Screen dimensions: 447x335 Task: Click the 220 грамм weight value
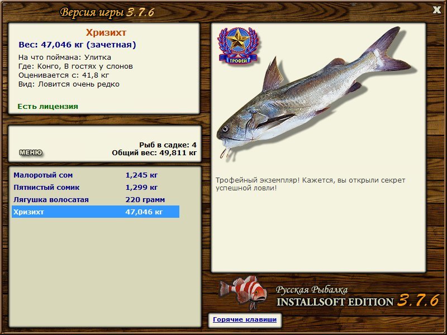point(145,199)
